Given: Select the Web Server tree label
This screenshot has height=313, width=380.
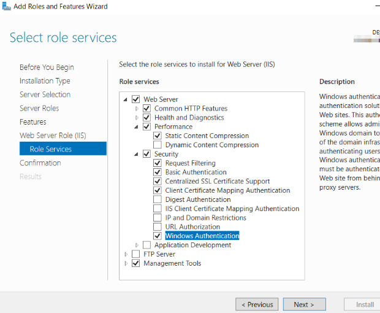Looking at the screenshot, I should click(161, 99).
